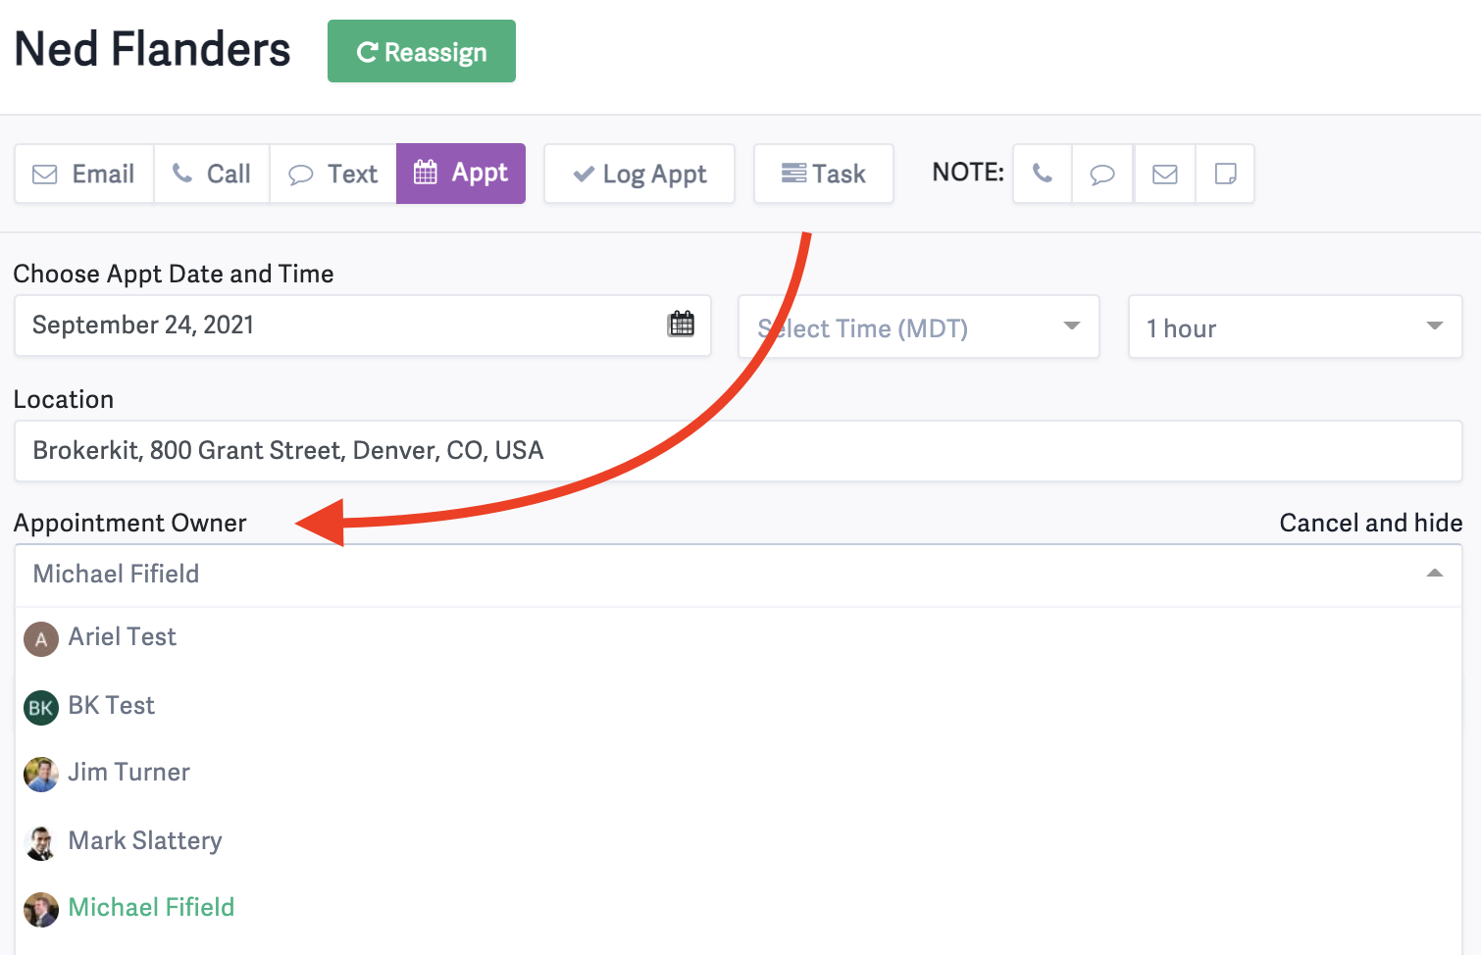Create a new Task
This screenshot has width=1481, height=955.
824,174
